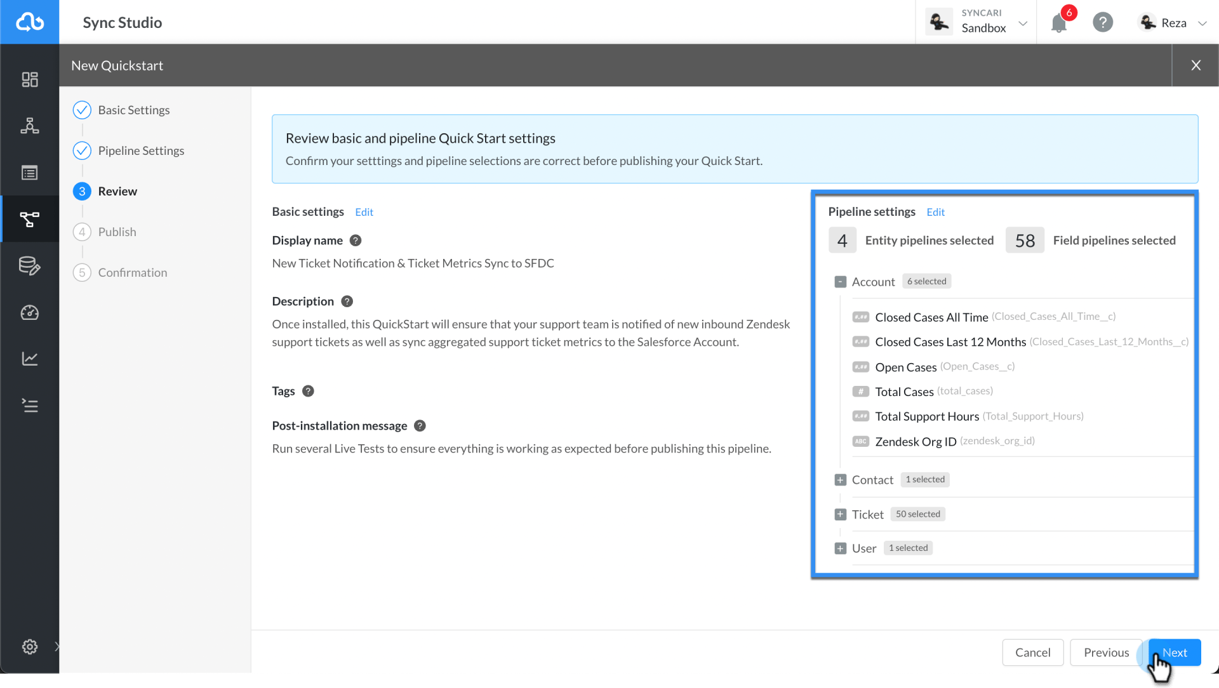Select the Publish step
1219x688 pixels.
pos(105,232)
